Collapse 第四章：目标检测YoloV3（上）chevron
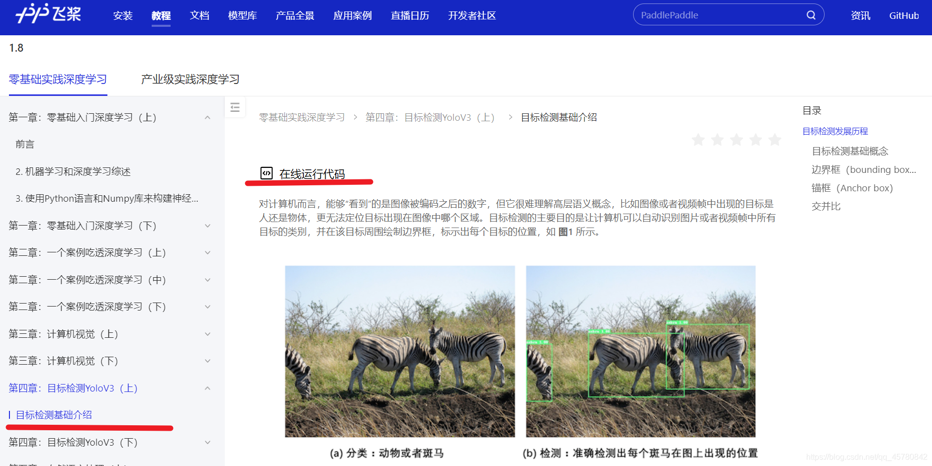The height and width of the screenshot is (466, 932). 207,388
